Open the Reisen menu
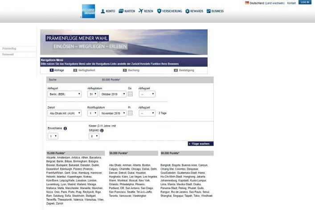The height and width of the screenshot is (210, 315). tap(146, 11)
